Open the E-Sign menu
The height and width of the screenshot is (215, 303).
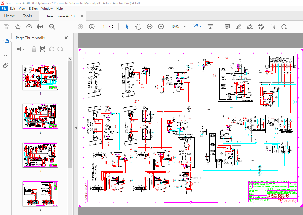(x=33, y=9)
